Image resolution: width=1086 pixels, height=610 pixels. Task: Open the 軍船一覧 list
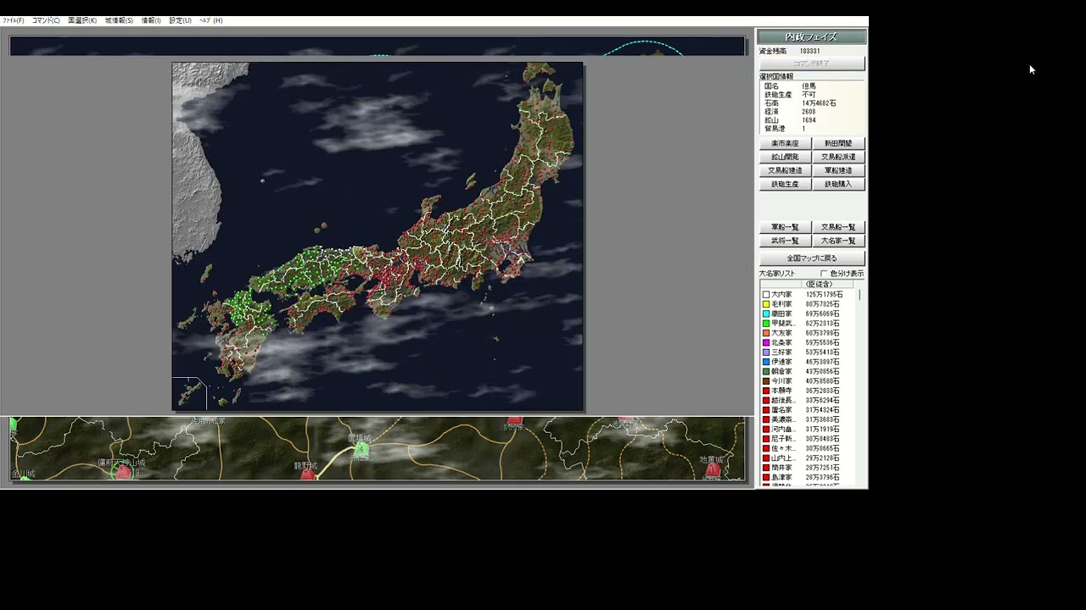pyautogui.click(x=785, y=227)
